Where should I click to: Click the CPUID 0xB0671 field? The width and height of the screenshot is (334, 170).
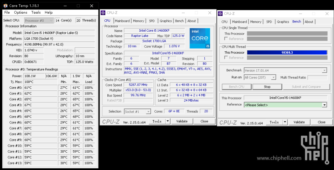(34, 62)
